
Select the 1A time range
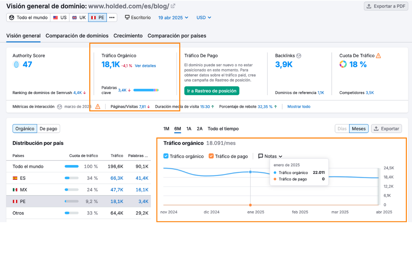point(189,129)
